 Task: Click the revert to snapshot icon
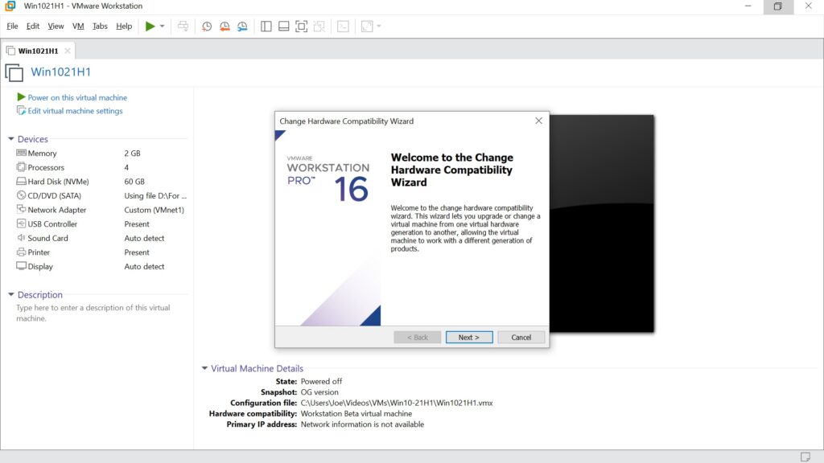(x=225, y=26)
